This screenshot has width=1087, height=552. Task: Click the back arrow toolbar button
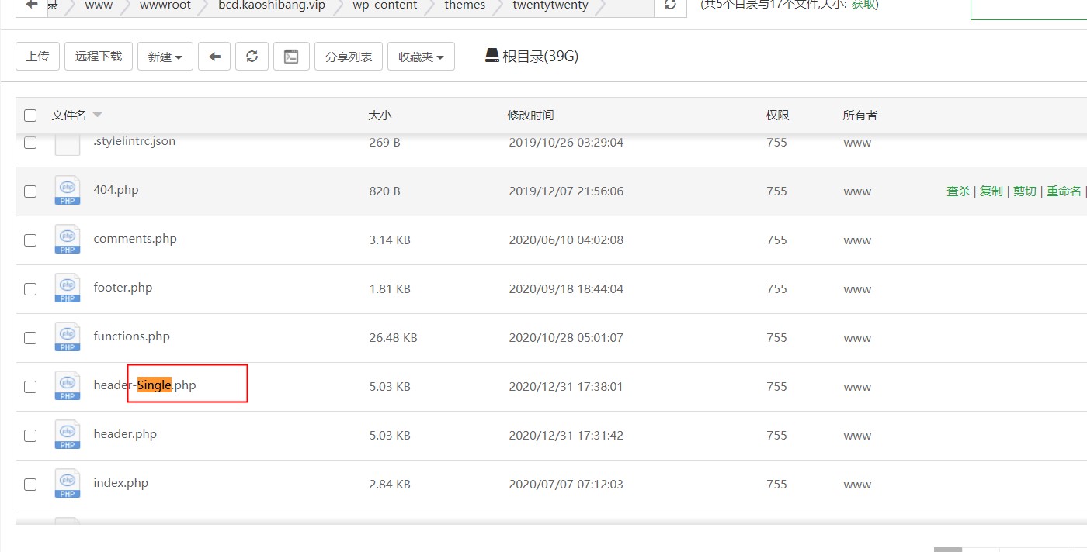[214, 57]
